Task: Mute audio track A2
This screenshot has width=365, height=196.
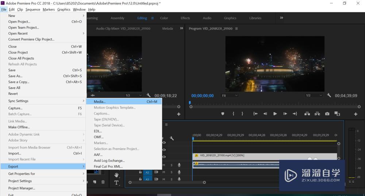Action: click(x=164, y=172)
